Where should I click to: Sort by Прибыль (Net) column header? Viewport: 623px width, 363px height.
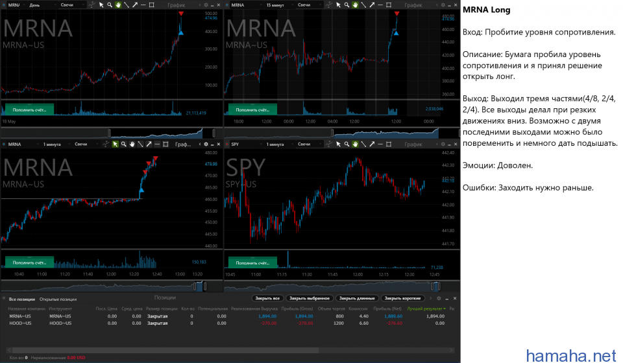coord(387,309)
